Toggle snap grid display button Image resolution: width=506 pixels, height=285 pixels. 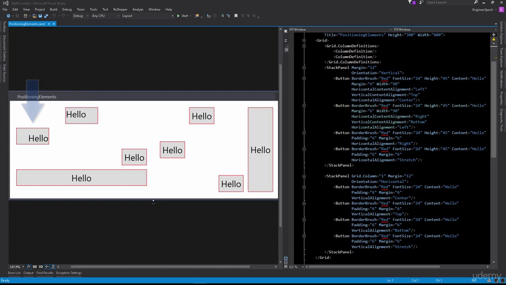click(x=35, y=266)
